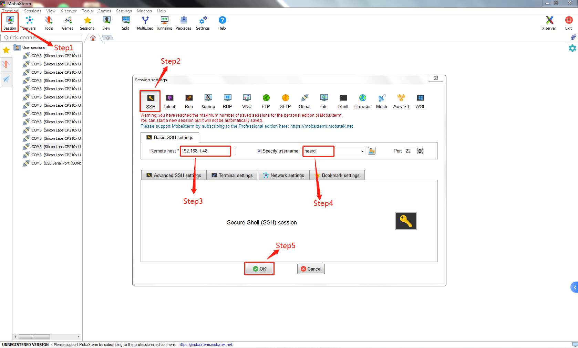Select the Mosh session type
The width and height of the screenshot is (578, 348).
[x=382, y=101]
